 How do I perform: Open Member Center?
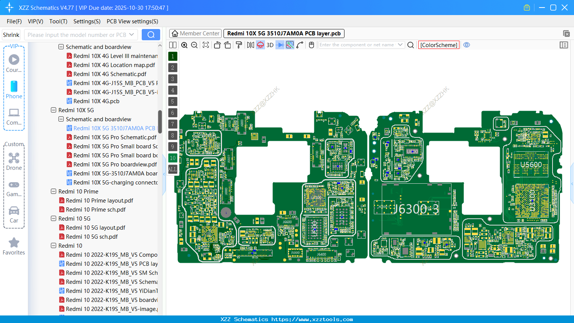click(195, 33)
